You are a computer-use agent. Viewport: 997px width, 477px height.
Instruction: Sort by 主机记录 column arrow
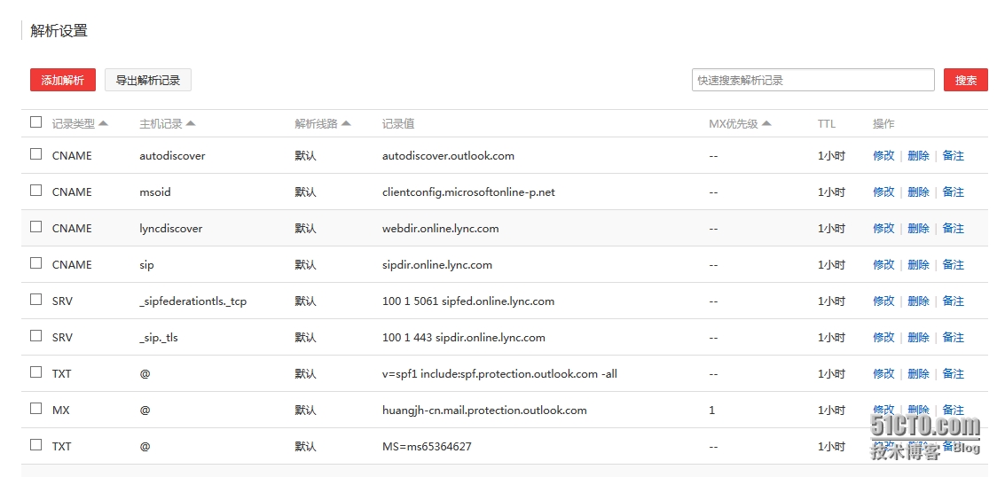coord(191,123)
